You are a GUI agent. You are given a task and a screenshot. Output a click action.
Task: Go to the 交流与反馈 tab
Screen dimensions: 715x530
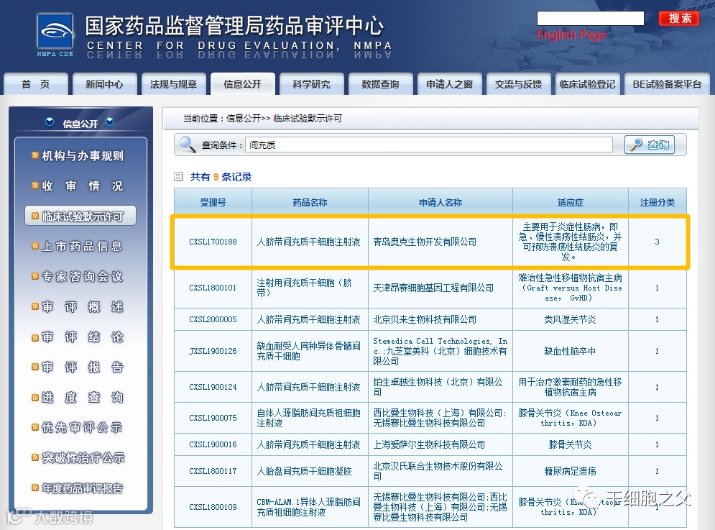click(519, 84)
